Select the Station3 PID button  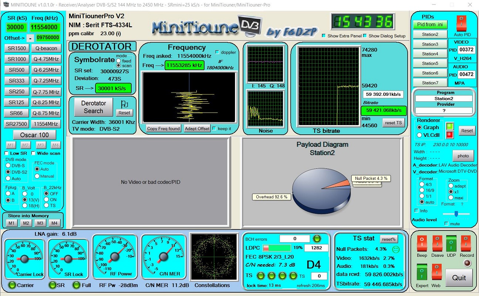pyautogui.click(x=430, y=44)
